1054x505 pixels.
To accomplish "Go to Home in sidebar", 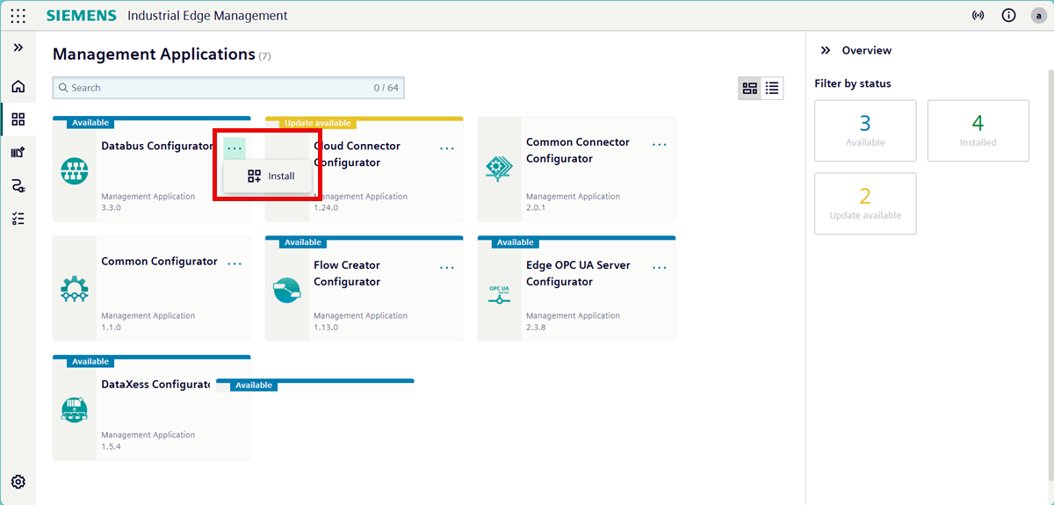I will pos(18,87).
